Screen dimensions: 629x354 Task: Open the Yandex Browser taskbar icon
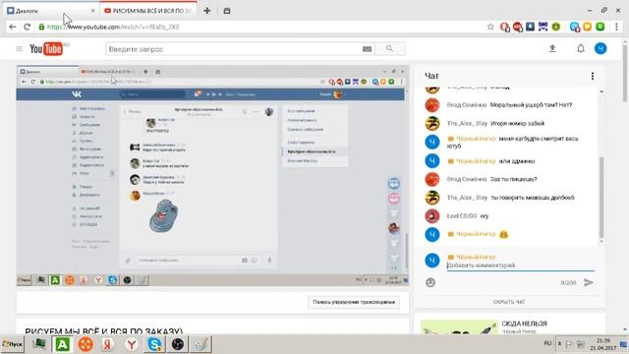click(x=132, y=344)
